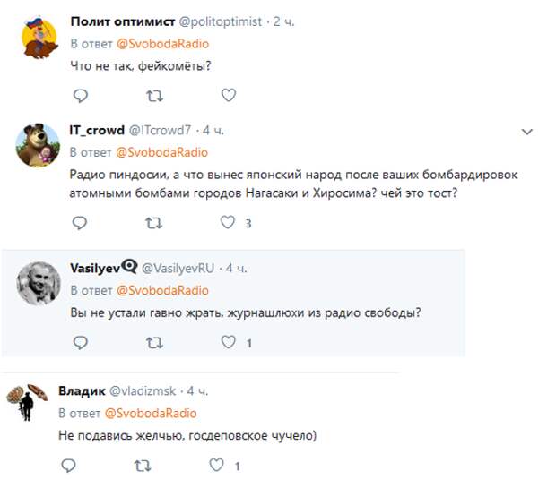556x488 pixels.
Task: Open the @SvobodaRadio link in Vasilyev's reply
Action: pos(162,290)
